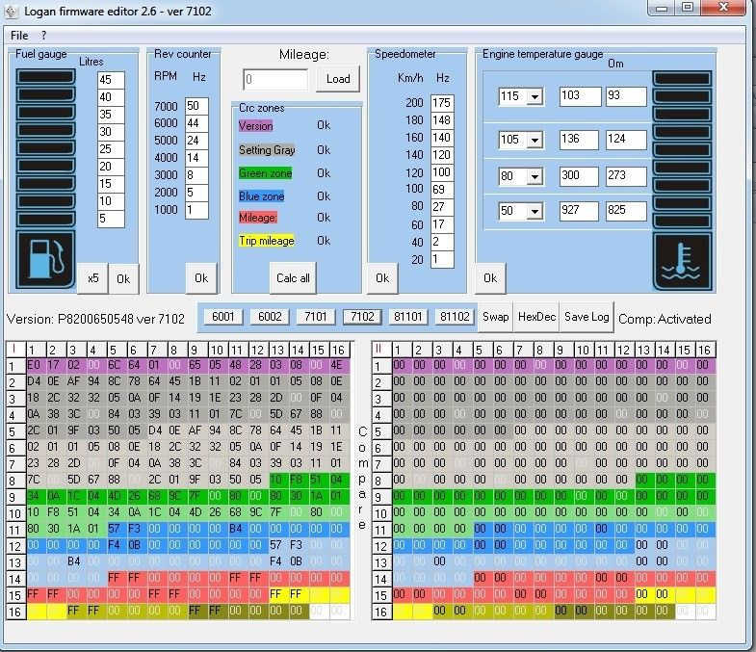Toggle the HexDec display button
Screen dimensions: 756x652
coord(536,317)
